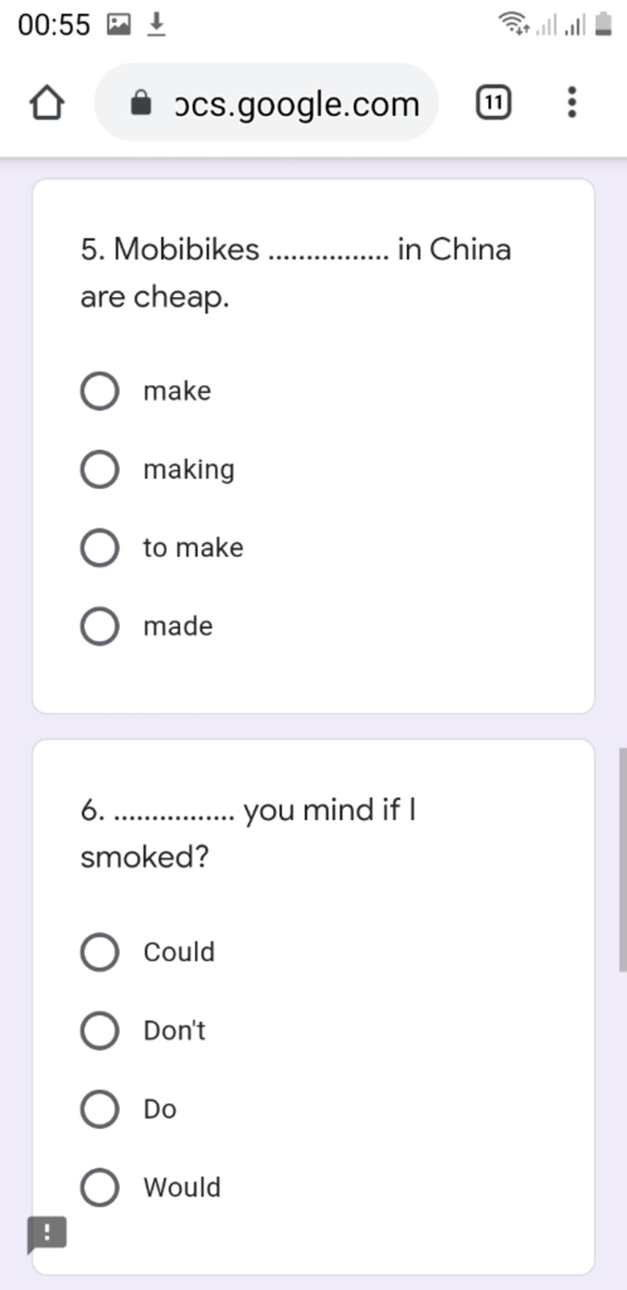The height and width of the screenshot is (1290, 627).
Task: Tap the docs.google.com address bar
Action: [x=266, y=102]
